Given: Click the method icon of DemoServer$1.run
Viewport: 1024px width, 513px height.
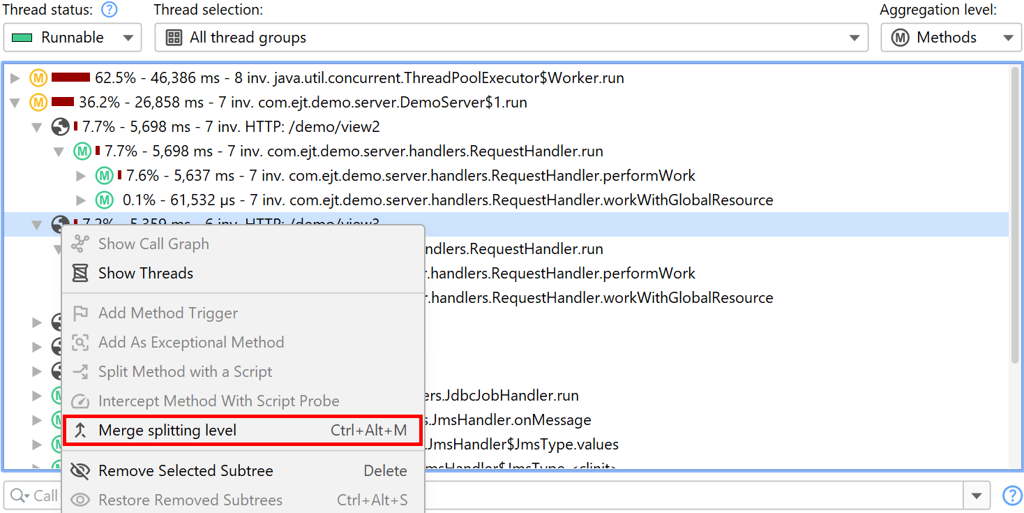Looking at the screenshot, I should 38,103.
